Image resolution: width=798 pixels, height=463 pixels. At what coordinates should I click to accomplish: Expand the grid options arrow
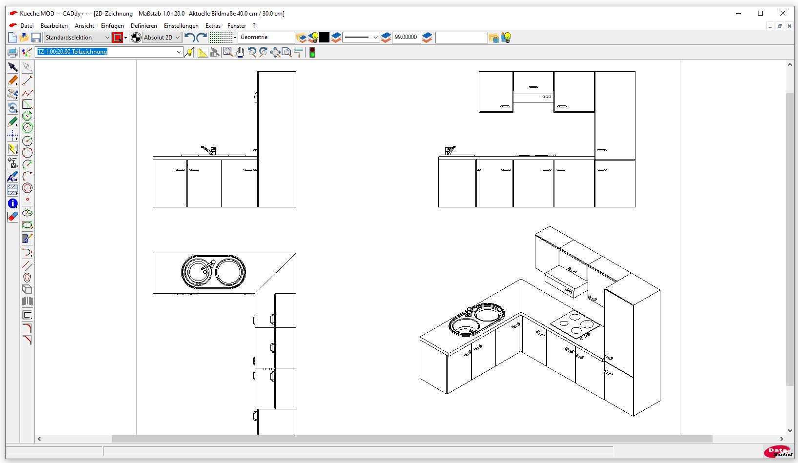(235, 38)
